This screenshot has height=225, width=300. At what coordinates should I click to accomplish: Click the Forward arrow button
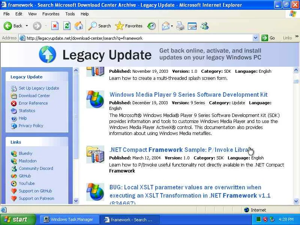pos(37,26)
